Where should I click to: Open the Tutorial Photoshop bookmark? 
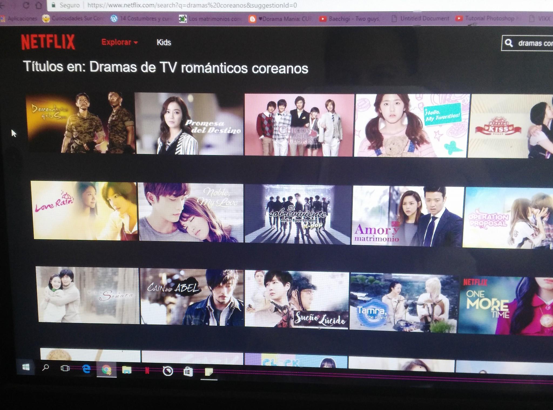pos(489,18)
